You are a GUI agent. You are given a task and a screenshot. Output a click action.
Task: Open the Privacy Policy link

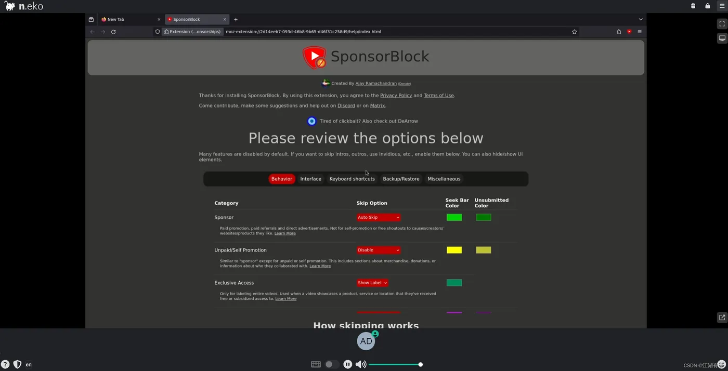396,96
